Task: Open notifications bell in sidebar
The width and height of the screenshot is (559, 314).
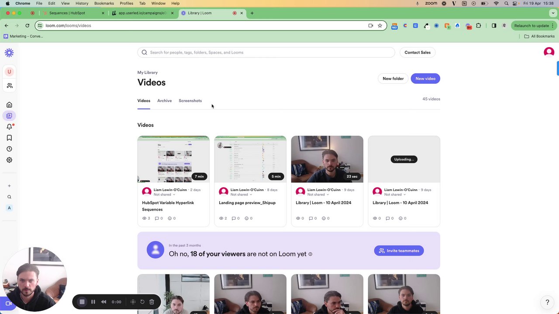Action: 9,127
